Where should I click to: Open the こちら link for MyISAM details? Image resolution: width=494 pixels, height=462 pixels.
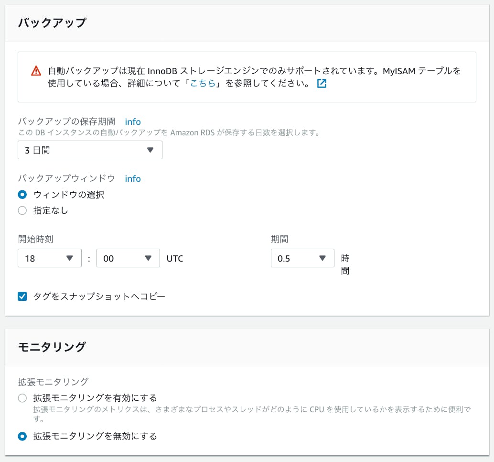tap(203, 84)
